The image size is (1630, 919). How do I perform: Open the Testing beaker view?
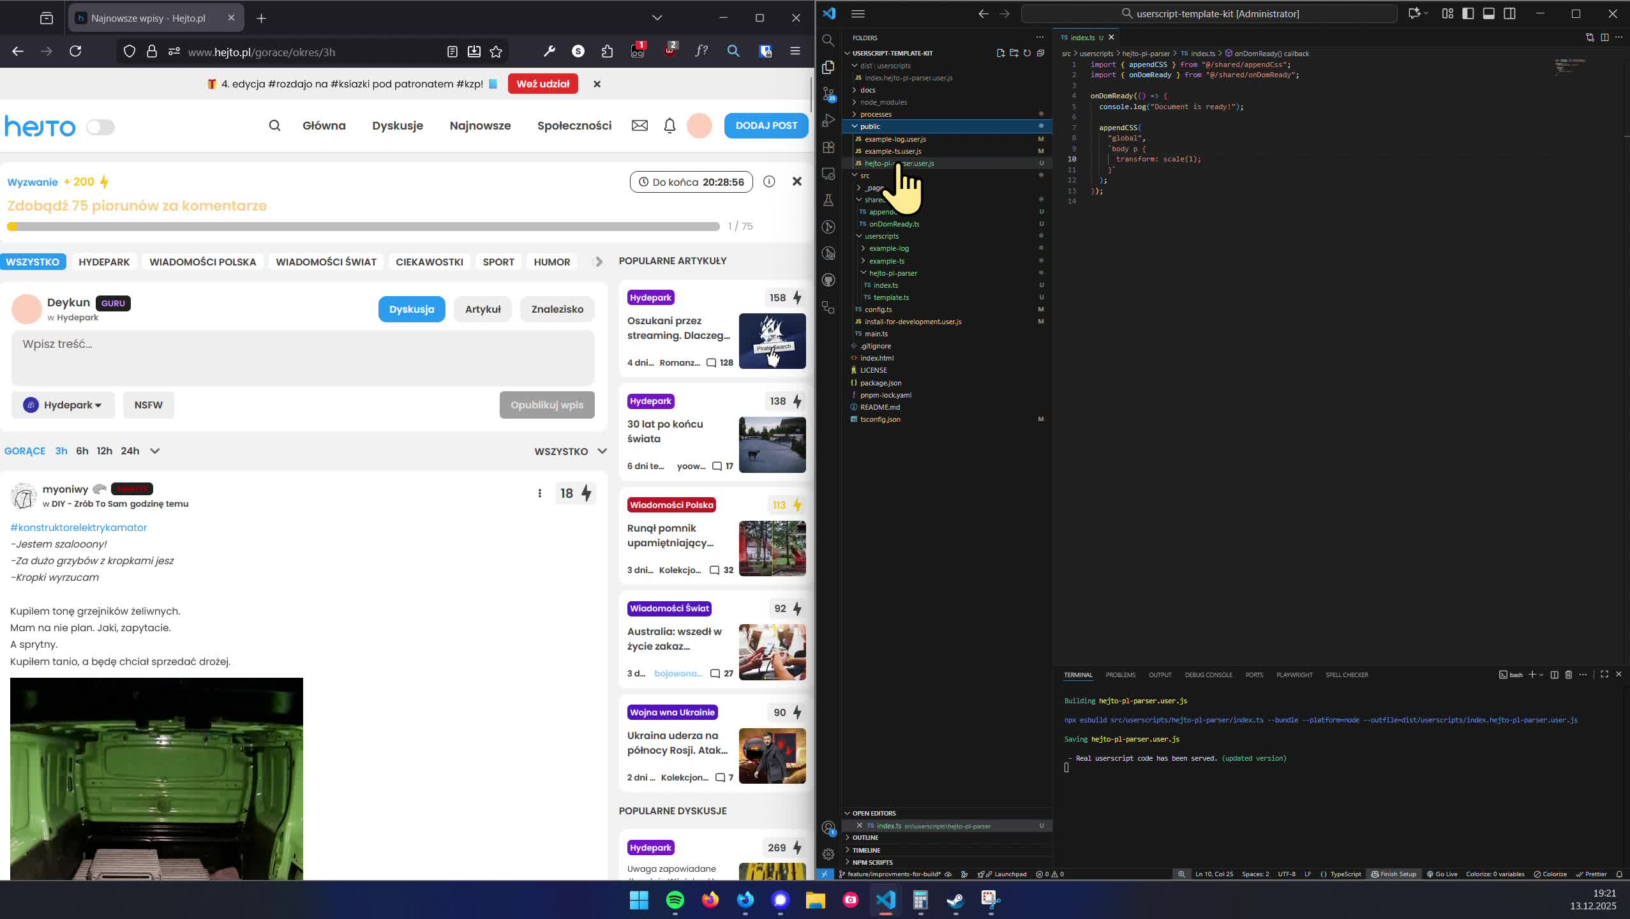tap(828, 200)
